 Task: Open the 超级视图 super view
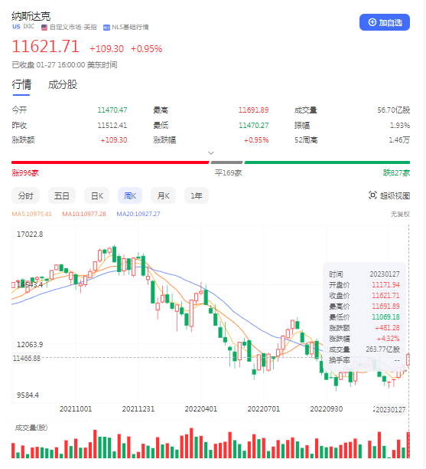point(389,195)
